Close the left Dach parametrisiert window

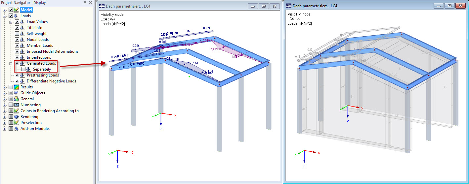pos(274,6)
